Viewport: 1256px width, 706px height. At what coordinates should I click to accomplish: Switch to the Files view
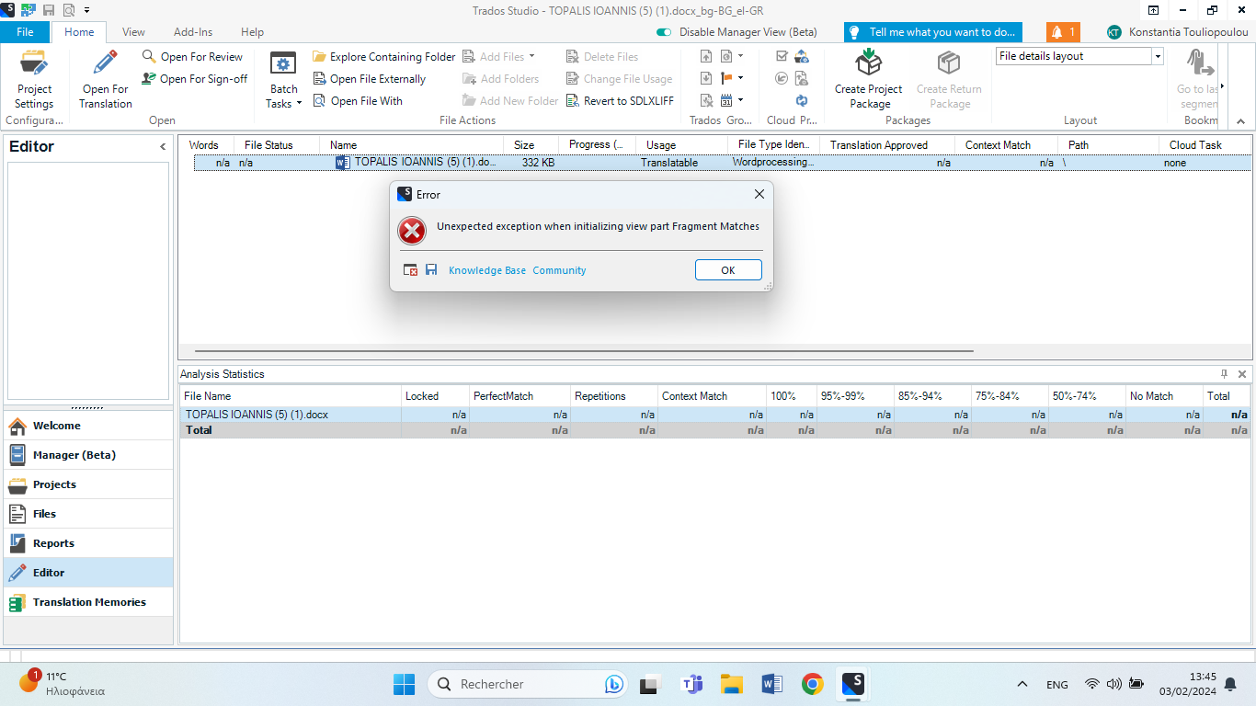[x=88, y=514]
